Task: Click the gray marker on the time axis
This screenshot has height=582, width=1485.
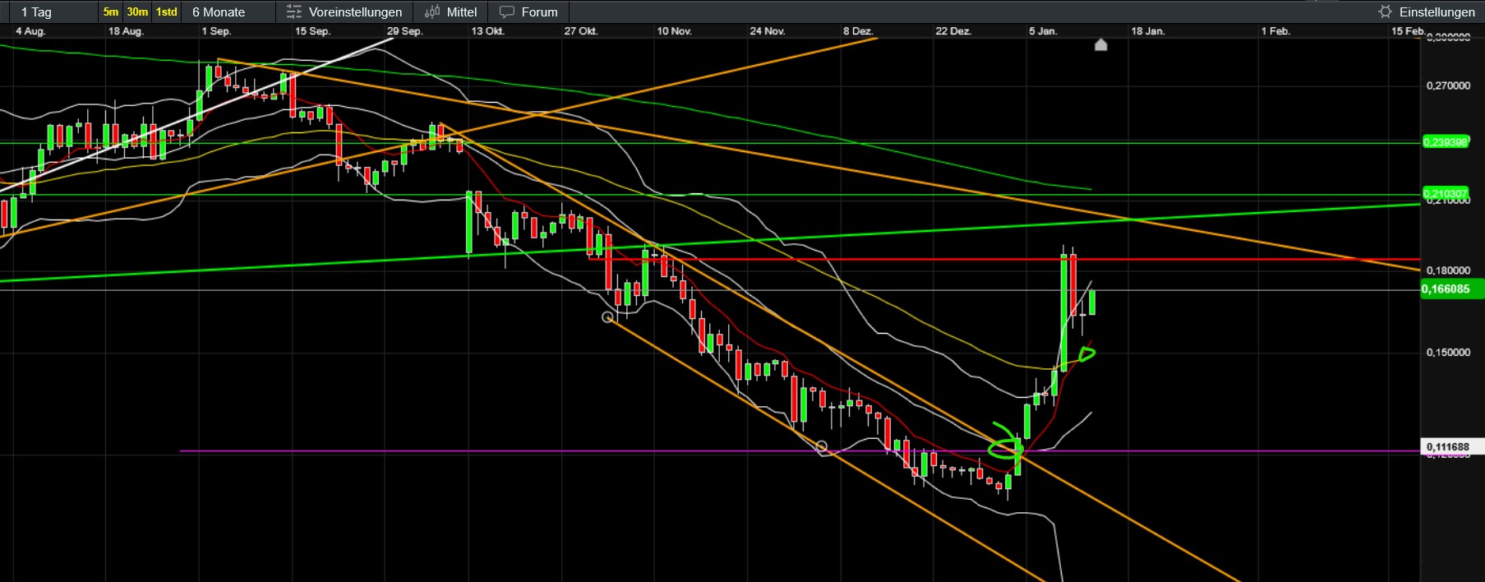Action: (x=1101, y=44)
